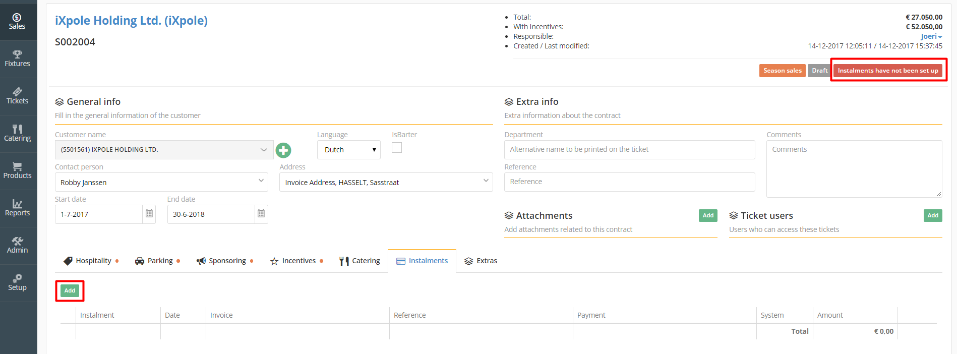Toggle the IsBarter checkbox
957x354 pixels.
(x=397, y=148)
